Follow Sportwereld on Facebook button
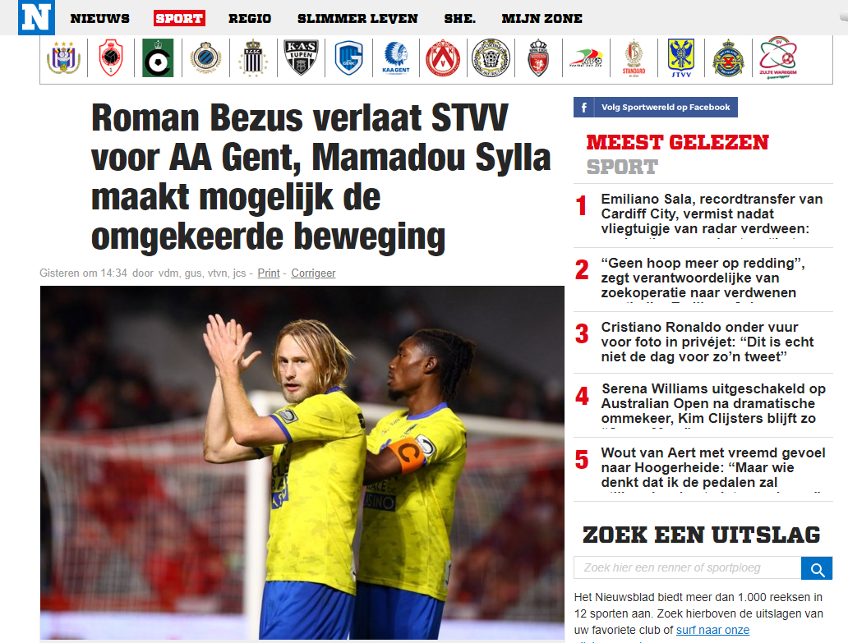 [x=656, y=107]
